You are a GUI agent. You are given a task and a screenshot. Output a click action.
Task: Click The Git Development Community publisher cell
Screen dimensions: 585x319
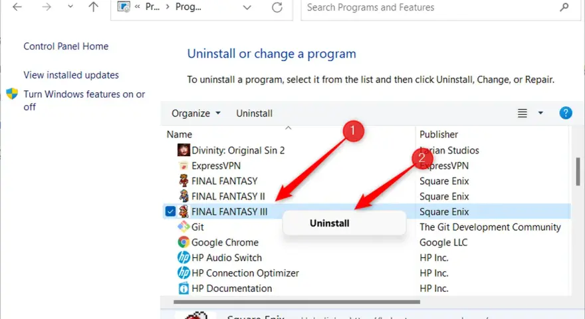tap(490, 227)
